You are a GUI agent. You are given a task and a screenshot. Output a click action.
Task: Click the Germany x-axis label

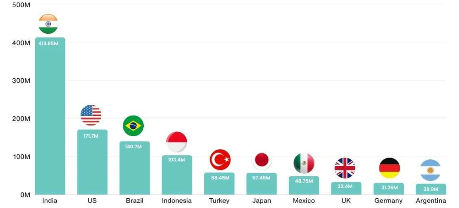click(388, 201)
